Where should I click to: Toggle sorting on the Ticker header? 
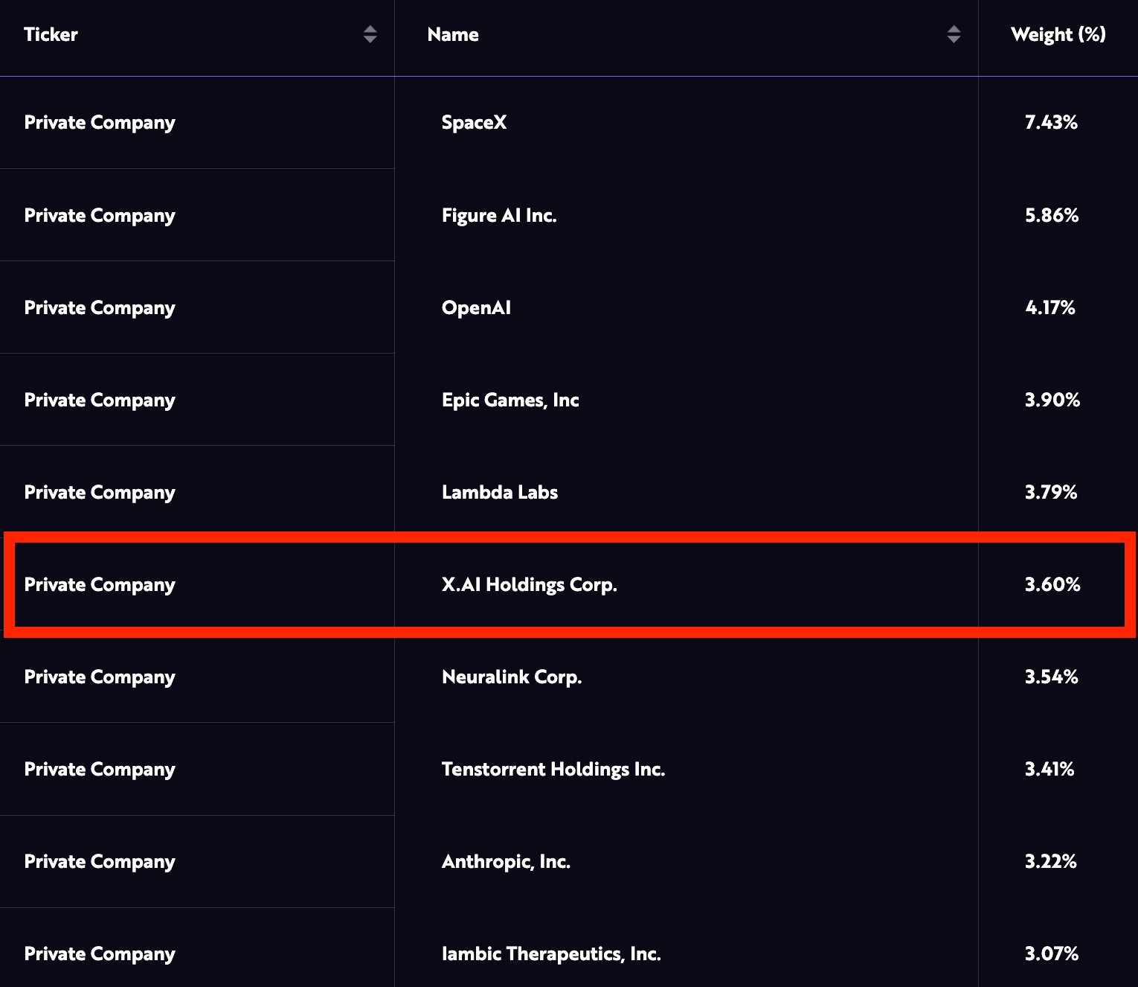pos(51,35)
